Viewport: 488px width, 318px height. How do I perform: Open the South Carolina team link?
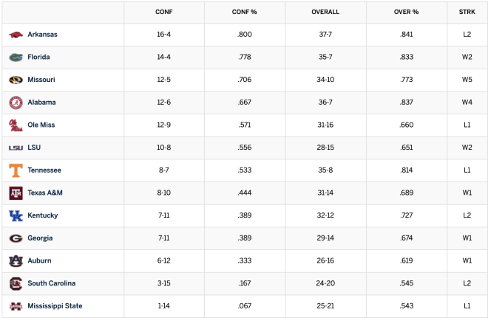(x=51, y=283)
